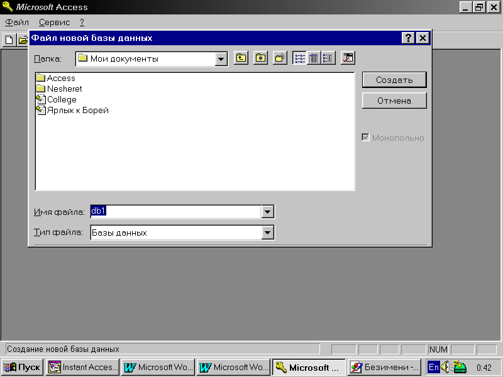This screenshot has height=377, width=503.
Task: Open the Пуск start button
Action: click(22, 368)
